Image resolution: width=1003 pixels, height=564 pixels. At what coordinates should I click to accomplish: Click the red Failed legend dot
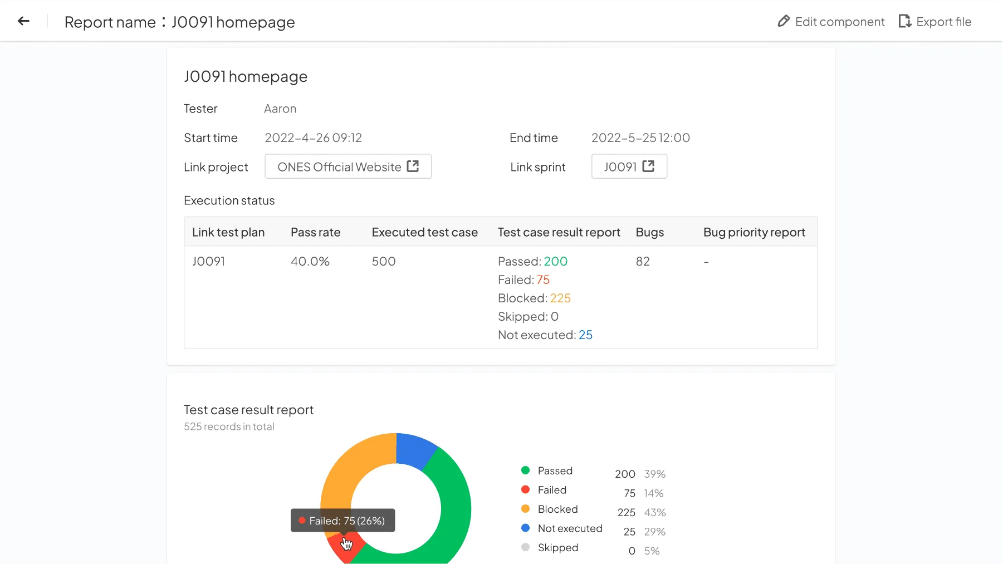click(525, 489)
